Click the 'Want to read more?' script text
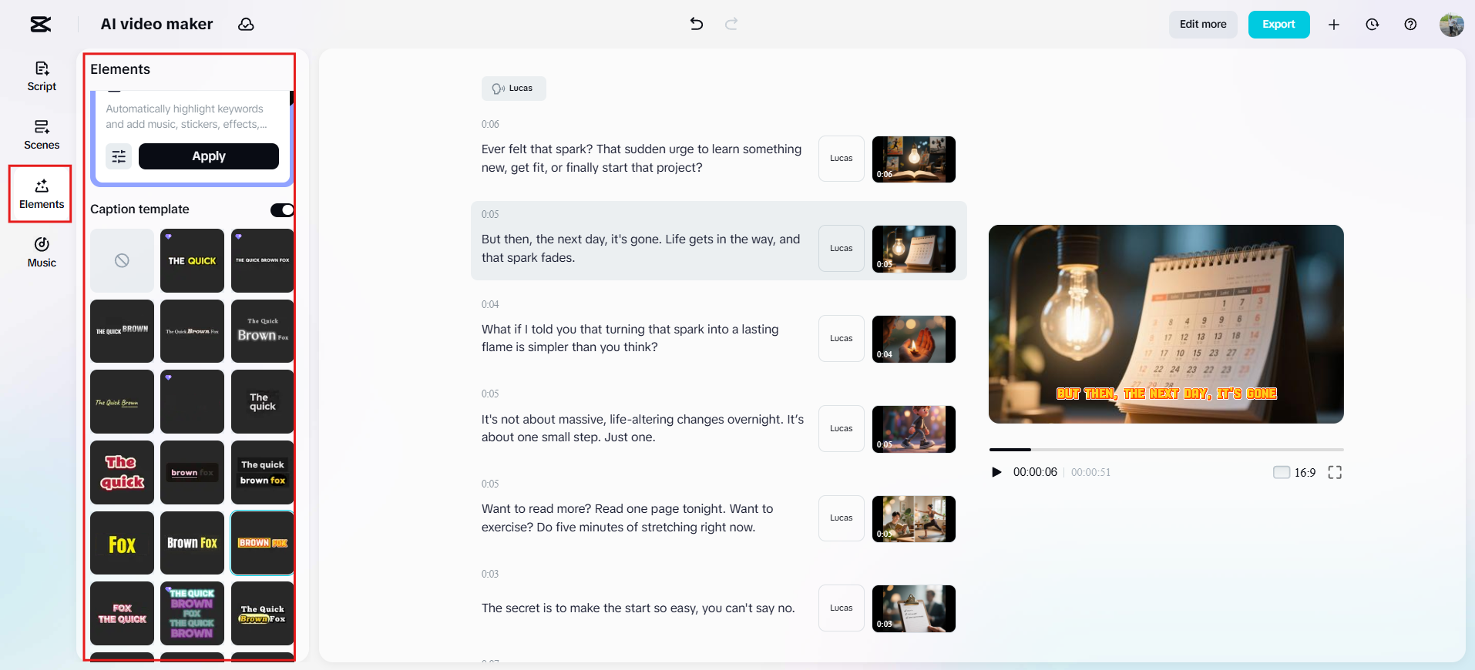 627,518
